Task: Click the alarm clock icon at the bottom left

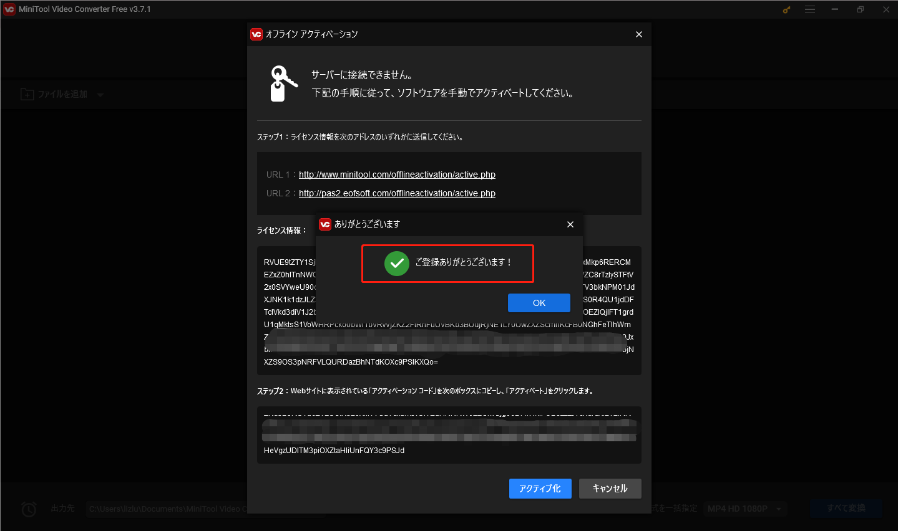Action: click(x=29, y=509)
